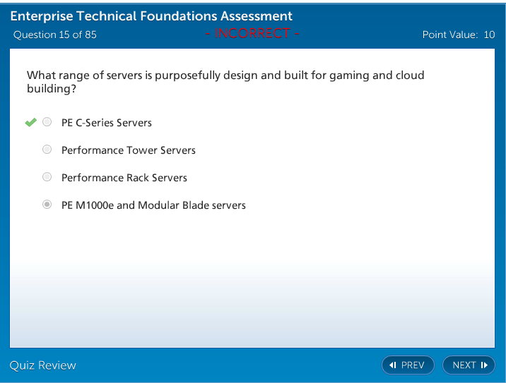Click the green checkmark beside PE C-Series Servers
The width and height of the screenshot is (506, 383).
[30, 123]
